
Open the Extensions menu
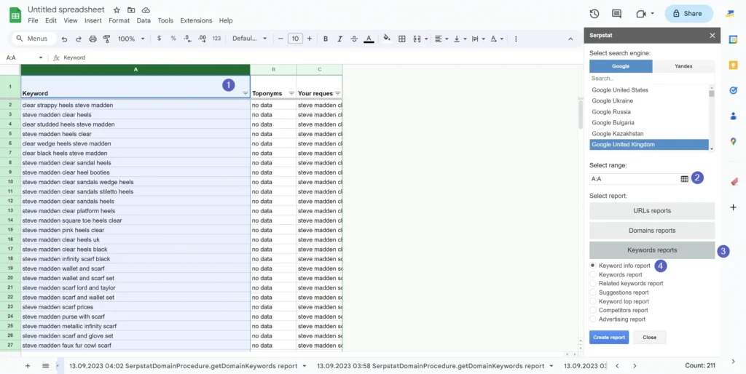(195, 20)
